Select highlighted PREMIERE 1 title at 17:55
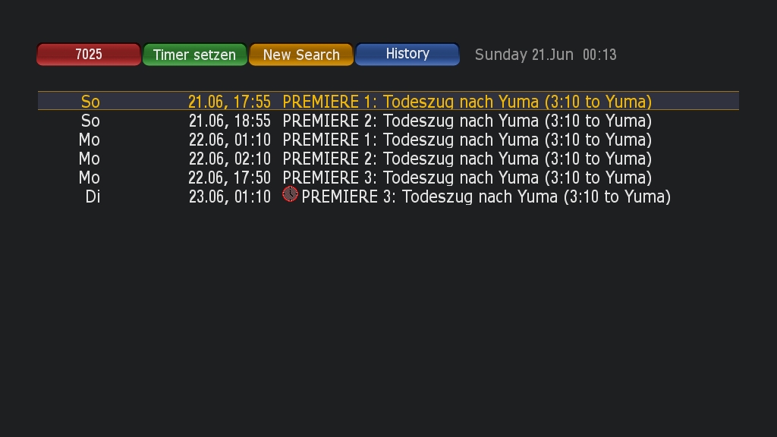Viewport: 777px width, 437px height. tap(467, 102)
